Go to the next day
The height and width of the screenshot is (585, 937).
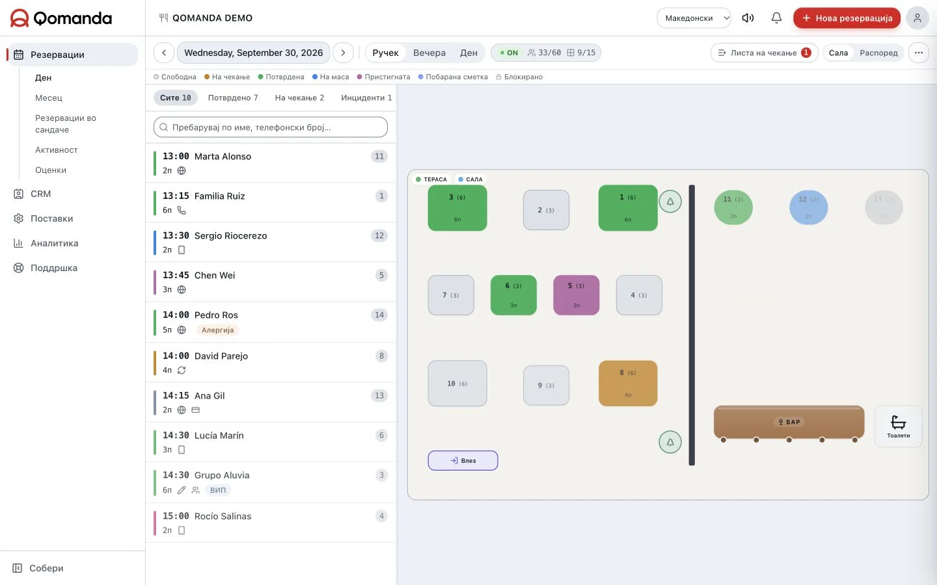pyautogui.click(x=343, y=53)
